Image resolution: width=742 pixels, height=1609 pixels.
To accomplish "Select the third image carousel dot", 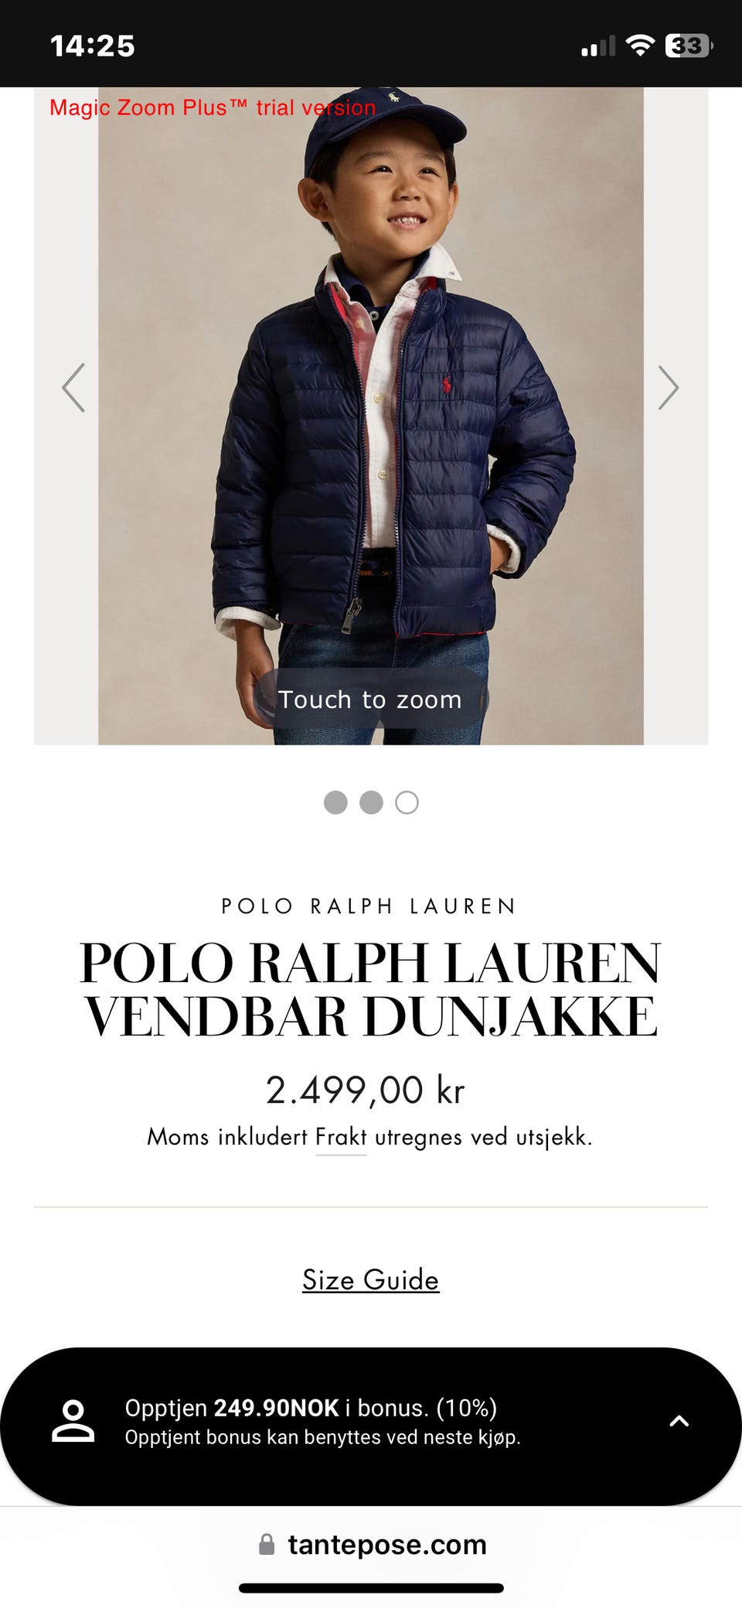I will (407, 803).
